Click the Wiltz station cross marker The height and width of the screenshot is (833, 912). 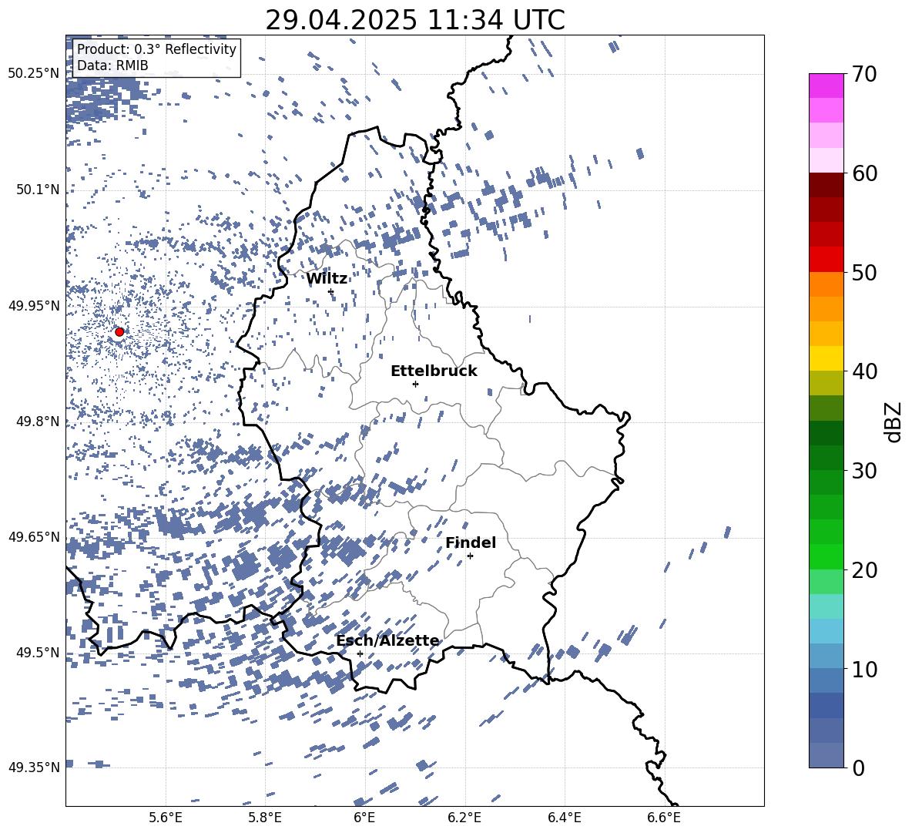[331, 291]
